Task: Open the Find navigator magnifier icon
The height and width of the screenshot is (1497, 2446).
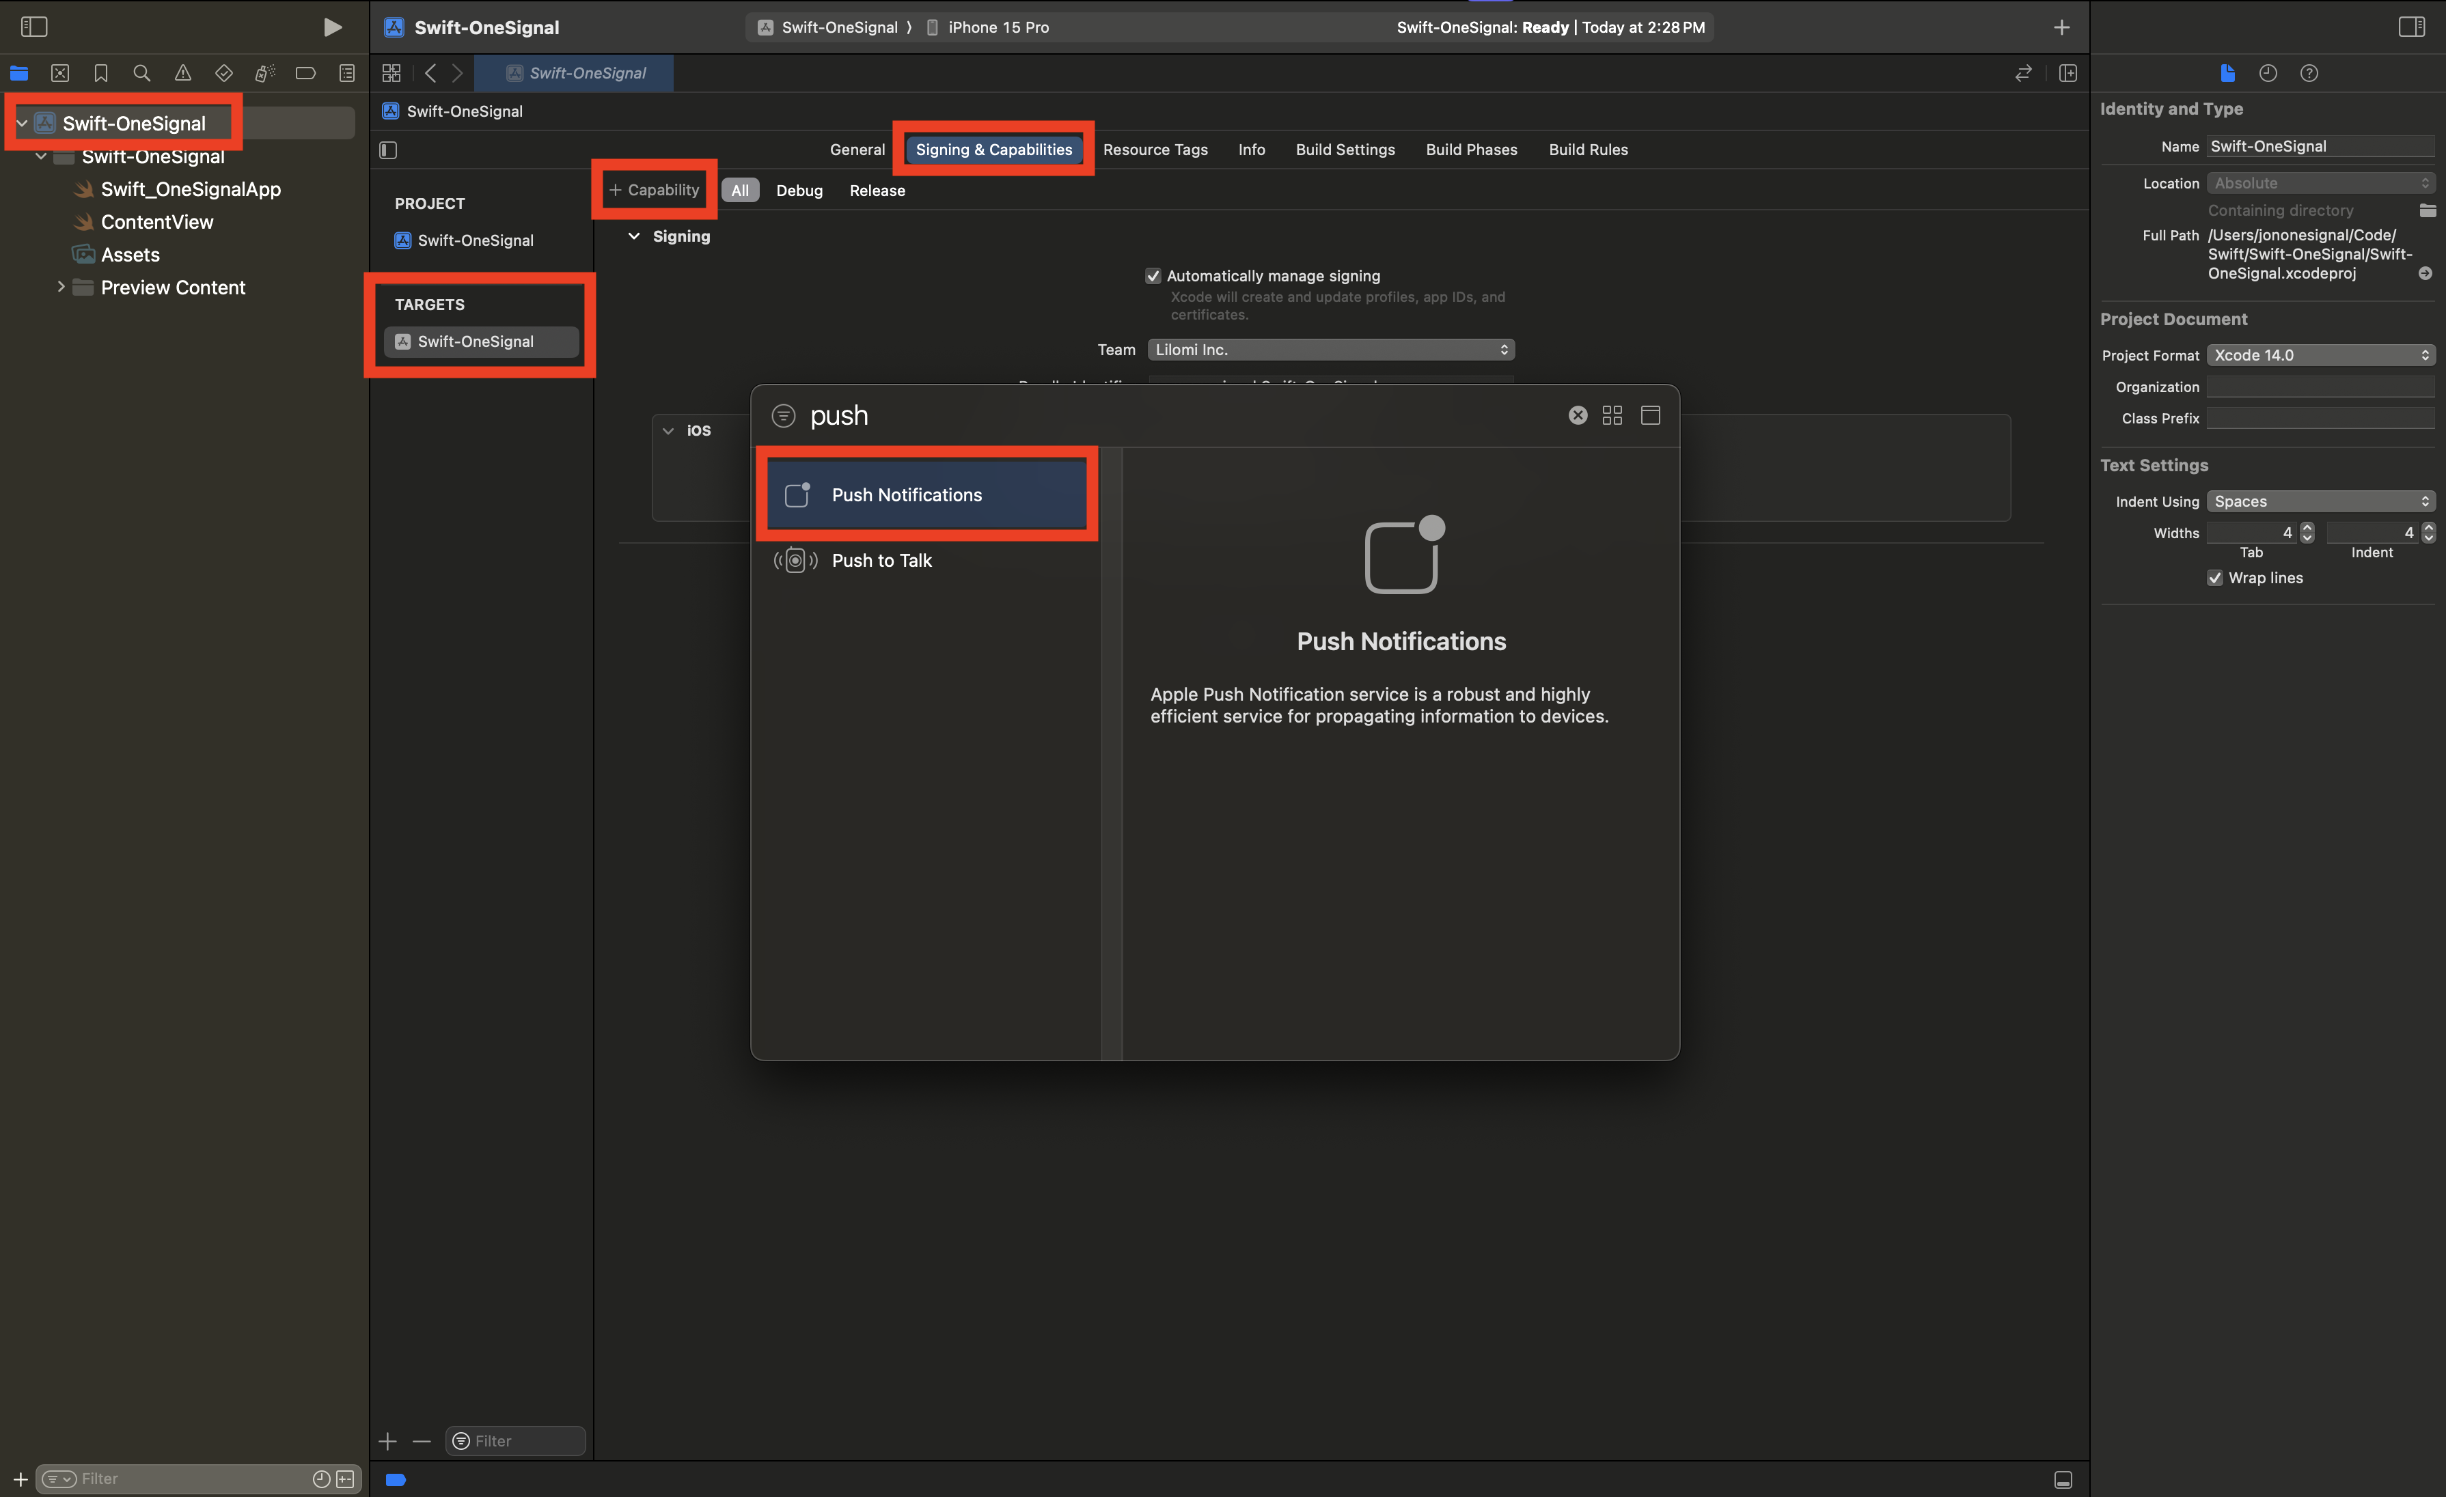Action: pos(142,73)
